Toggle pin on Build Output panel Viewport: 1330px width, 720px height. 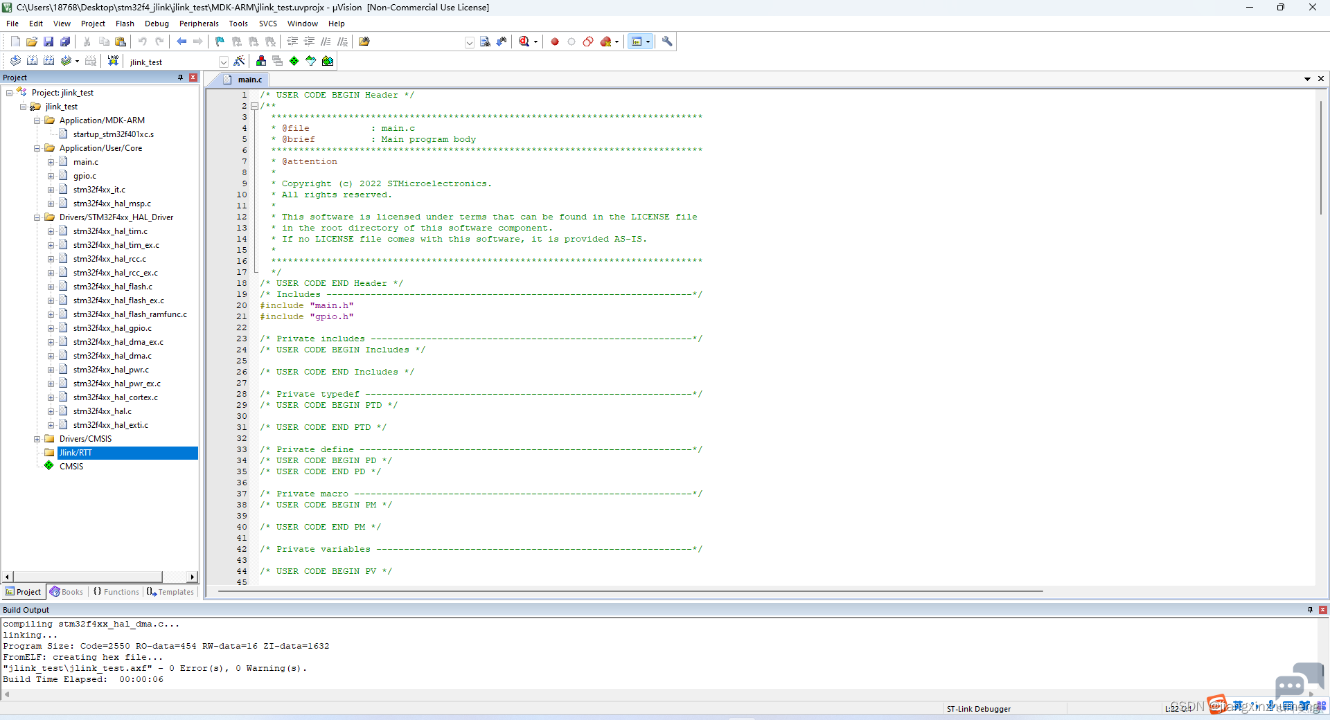(1310, 610)
